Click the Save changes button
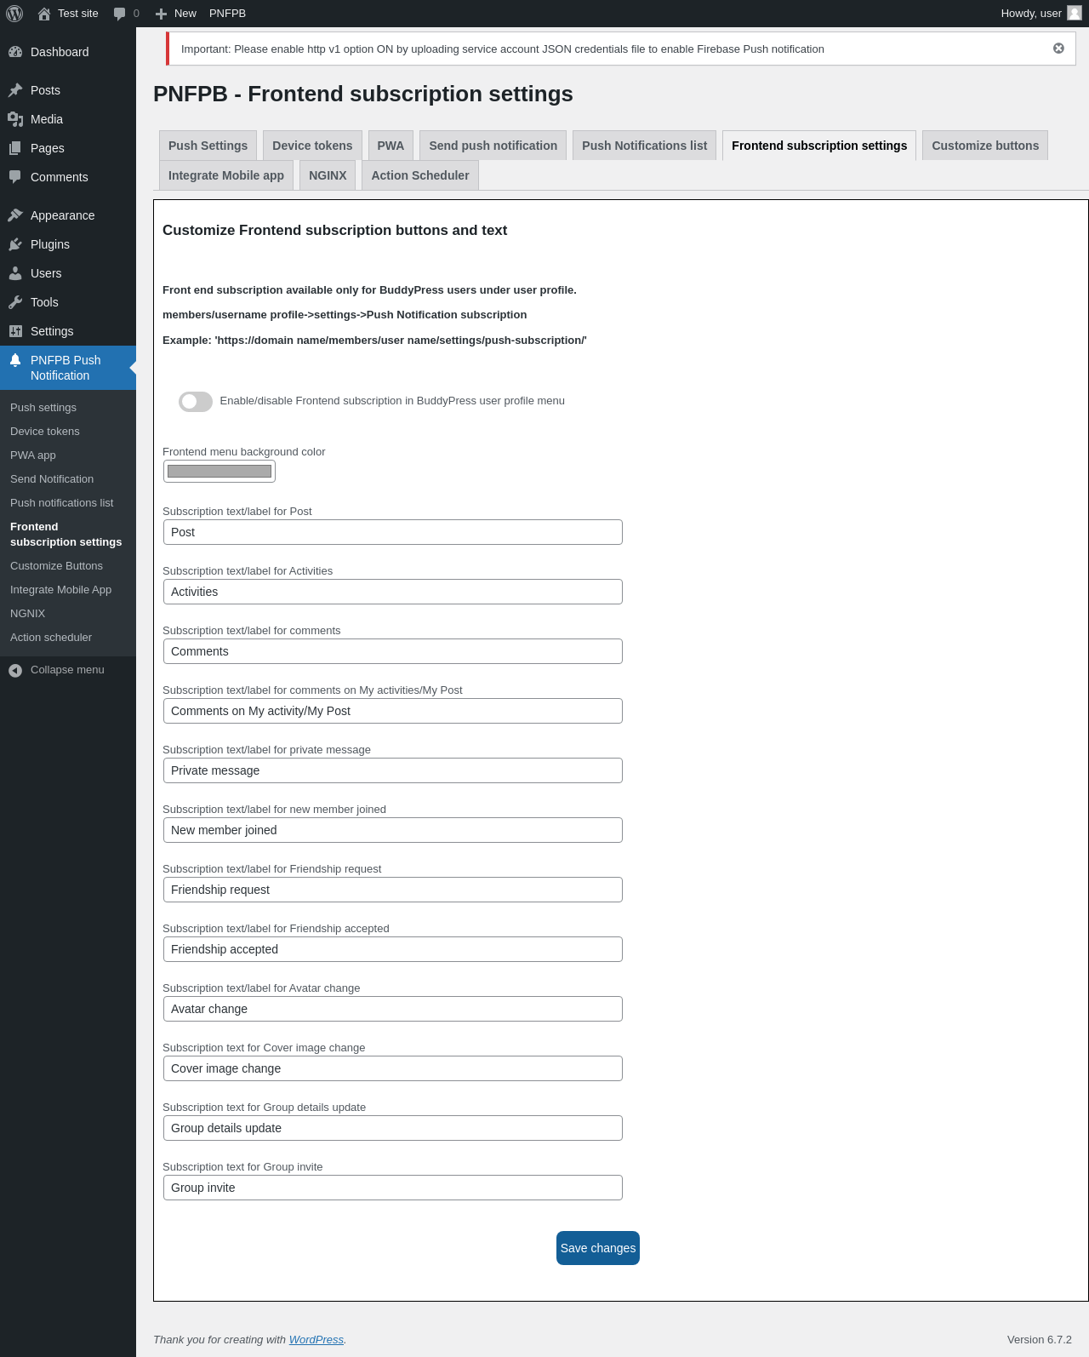The image size is (1089, 1357). (598, 1248)
